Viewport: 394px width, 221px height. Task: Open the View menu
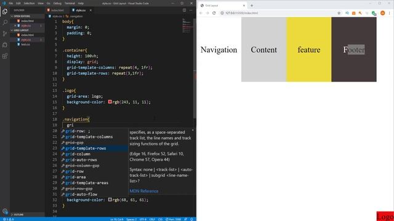tap(41, 3)
